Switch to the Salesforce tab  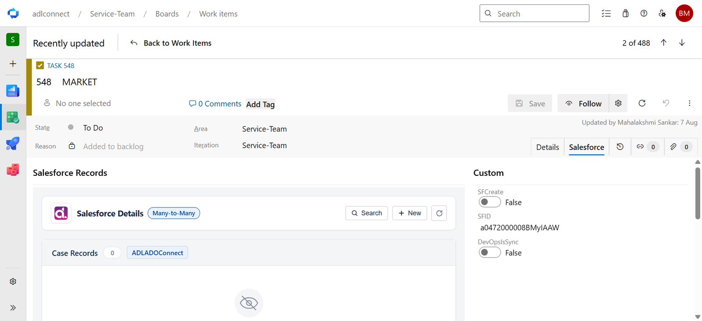pyautogui.click(x=587, y=147)
